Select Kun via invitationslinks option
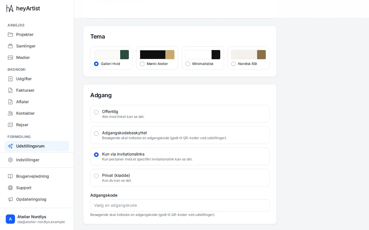Viewport: 369px width, 230px height. click(180, 156)
